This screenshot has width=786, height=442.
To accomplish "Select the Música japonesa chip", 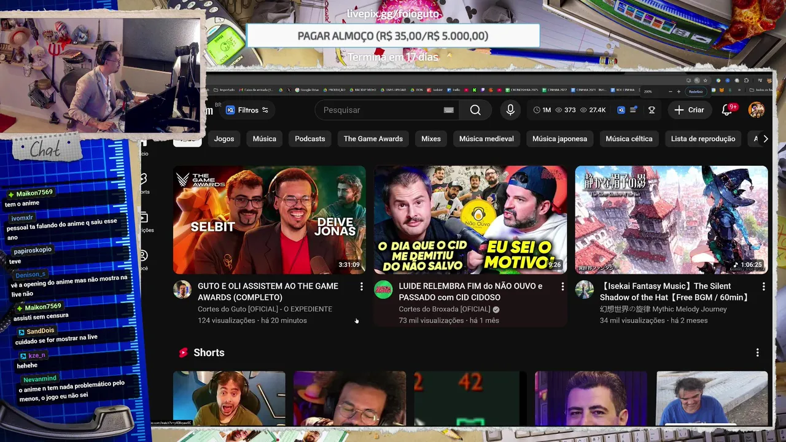I will (559, 139).
